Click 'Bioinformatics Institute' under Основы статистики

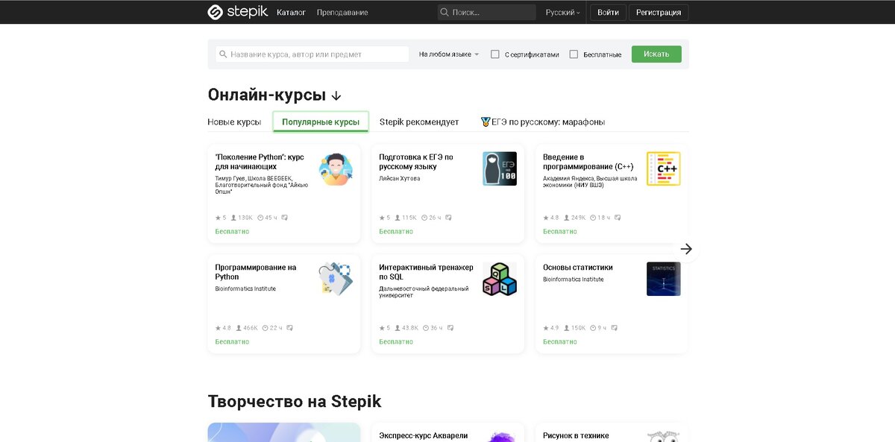(x=574, y=280)
